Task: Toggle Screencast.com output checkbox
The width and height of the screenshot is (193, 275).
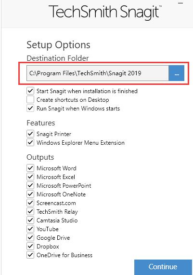Action: (x=30, y=203)
